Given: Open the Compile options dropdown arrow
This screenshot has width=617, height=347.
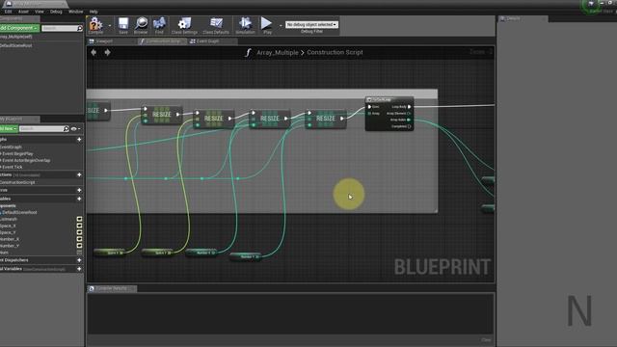Looking at the screenshot, I should 110,26.
